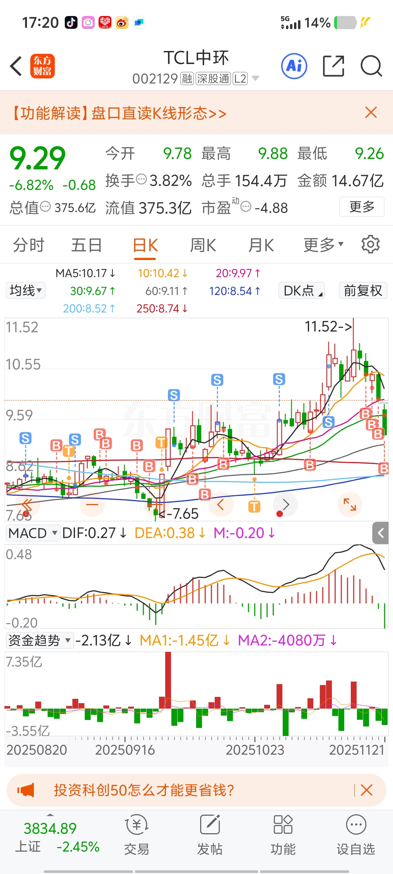Zoom out chart with minus button

(x=92, y=505)
